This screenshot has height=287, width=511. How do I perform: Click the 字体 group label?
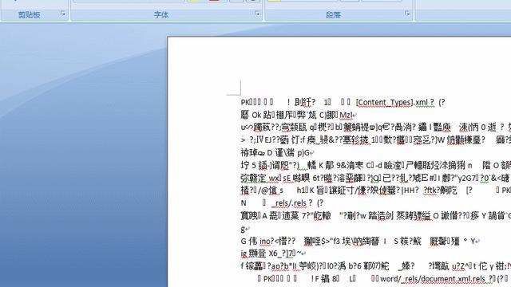coord(161,14)
